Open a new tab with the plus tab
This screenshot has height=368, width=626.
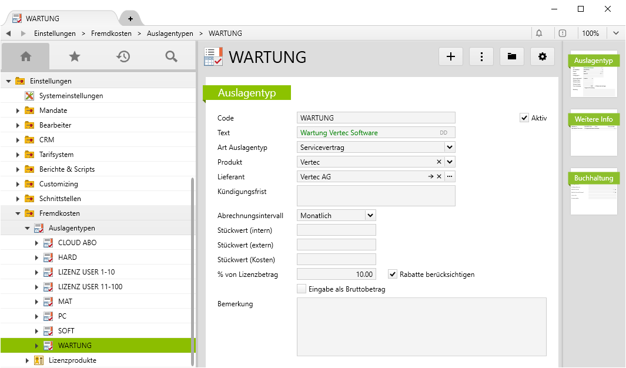point(130,19)
